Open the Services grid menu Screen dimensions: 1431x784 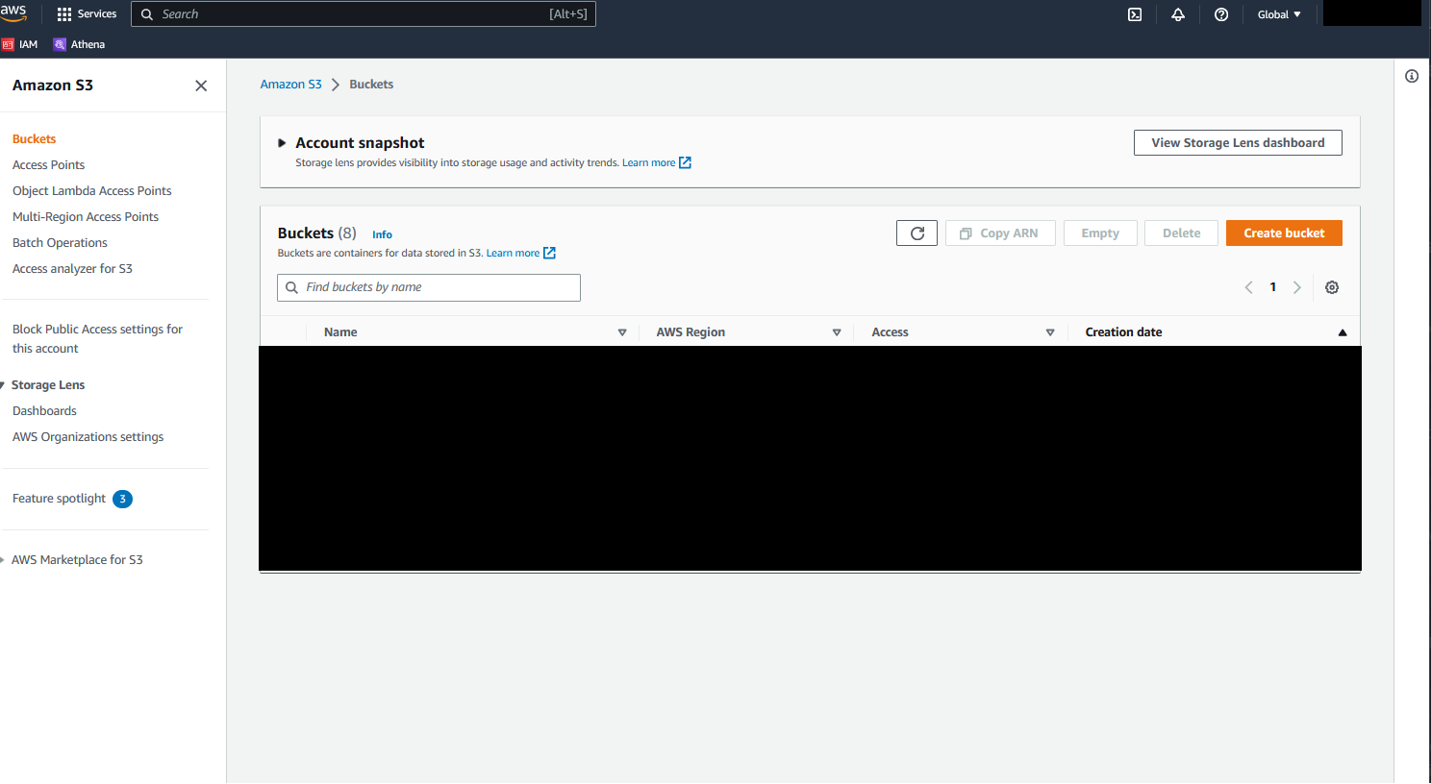coord(87,14)
